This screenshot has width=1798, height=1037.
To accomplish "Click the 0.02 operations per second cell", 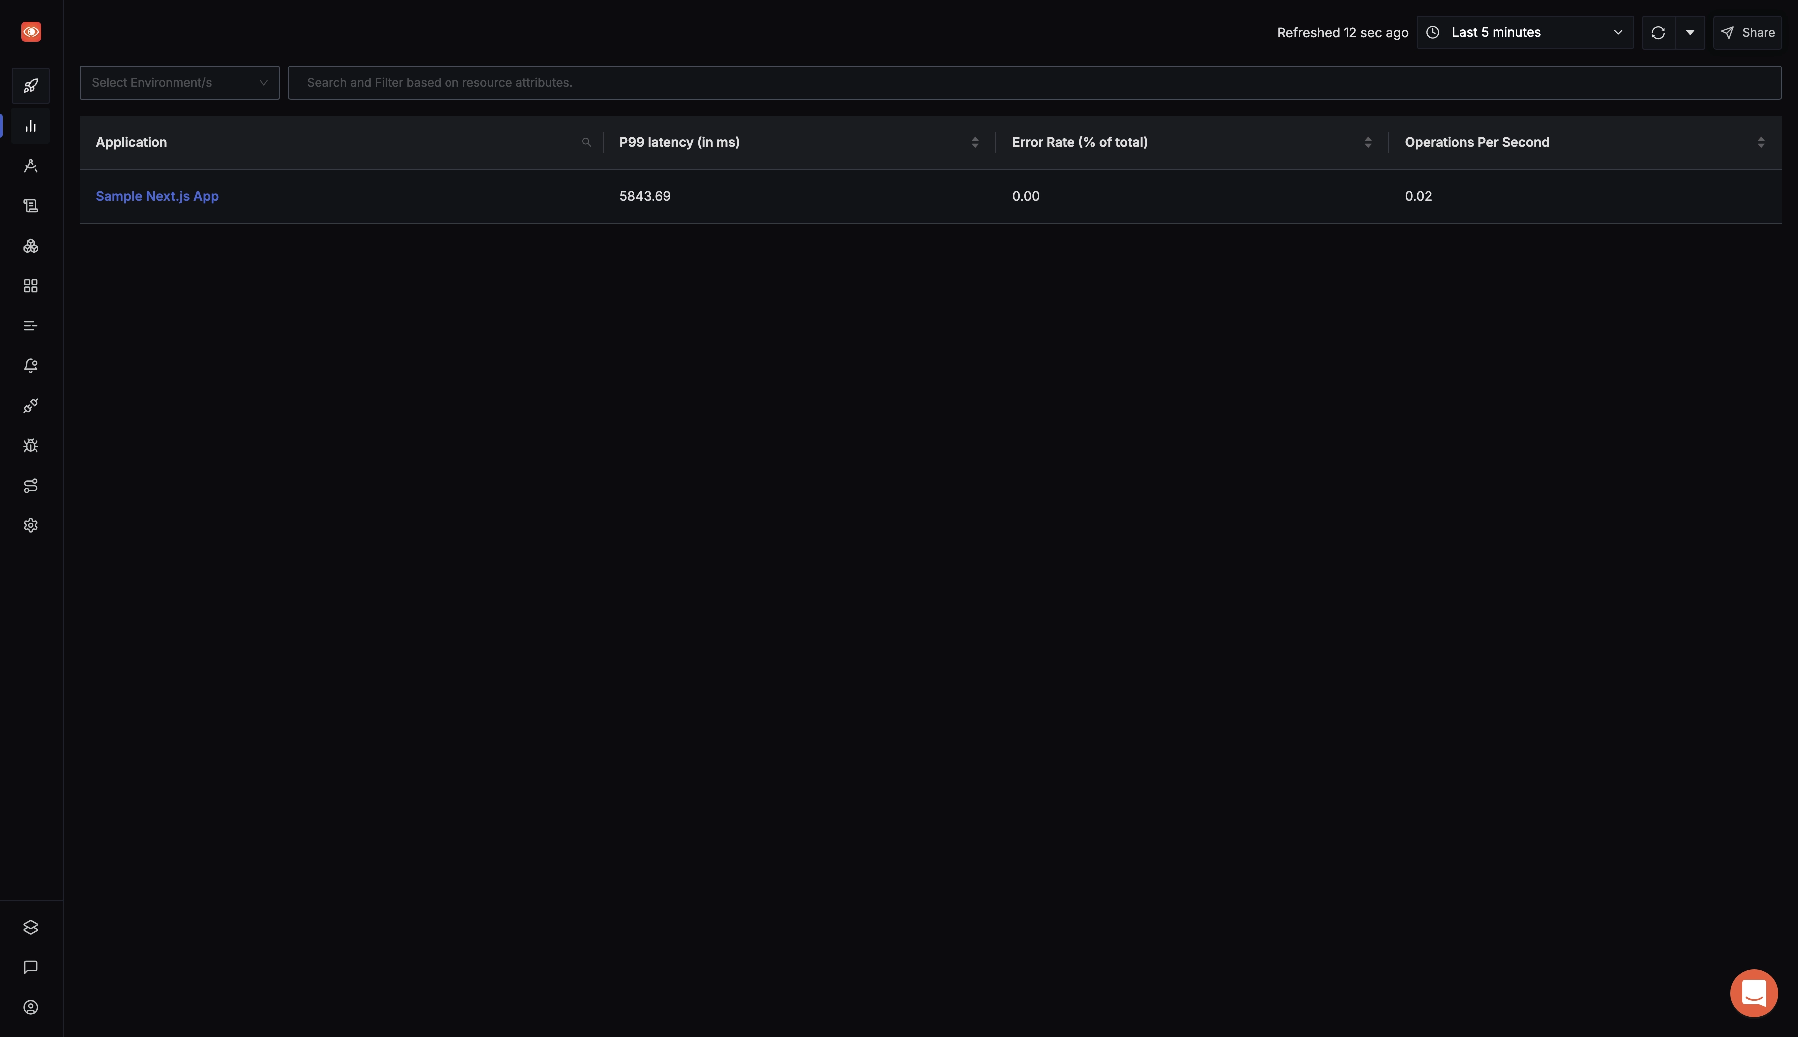I will 1418,196.
